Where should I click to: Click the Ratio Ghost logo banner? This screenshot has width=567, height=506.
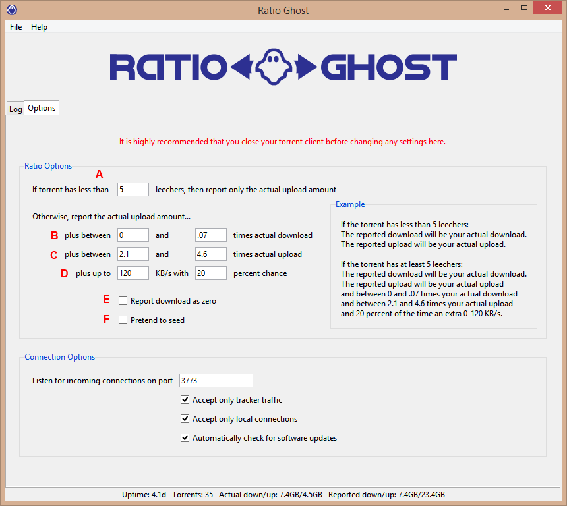pyautogui.click(x=283, y=67)
